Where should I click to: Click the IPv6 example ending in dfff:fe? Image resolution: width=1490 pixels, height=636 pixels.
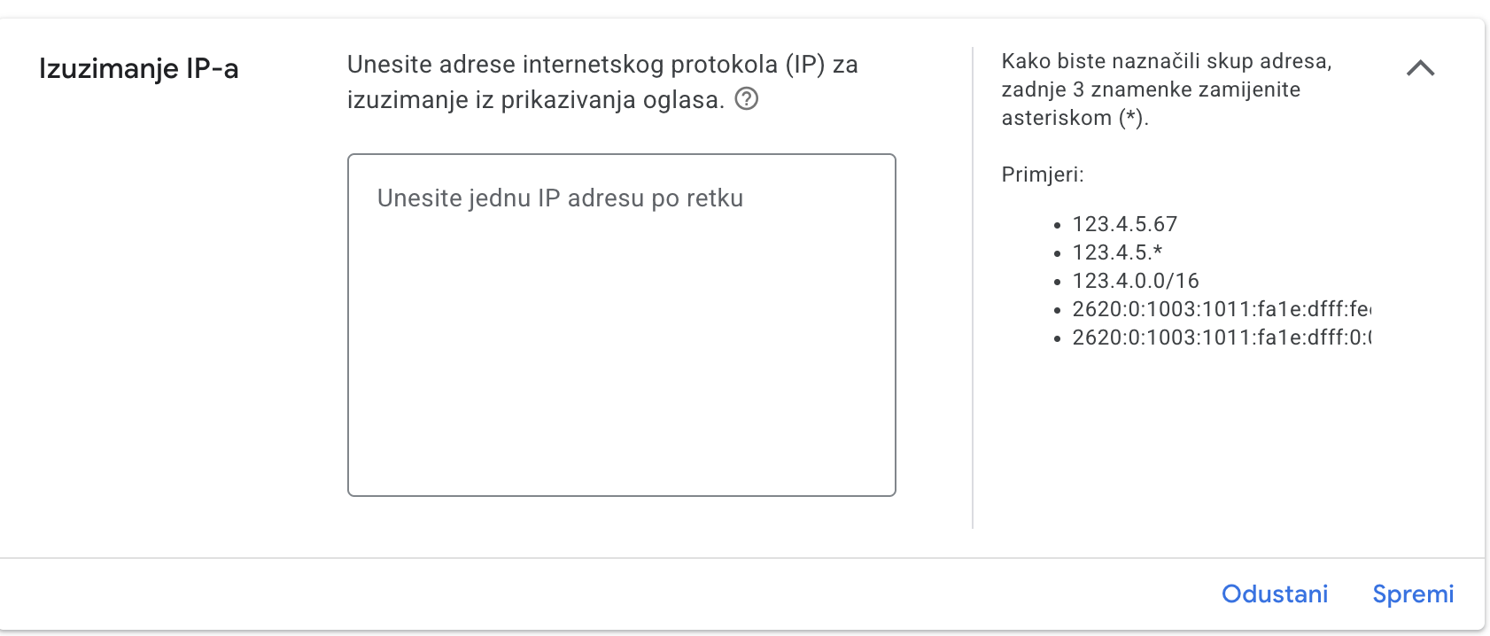pos(1221,309)
